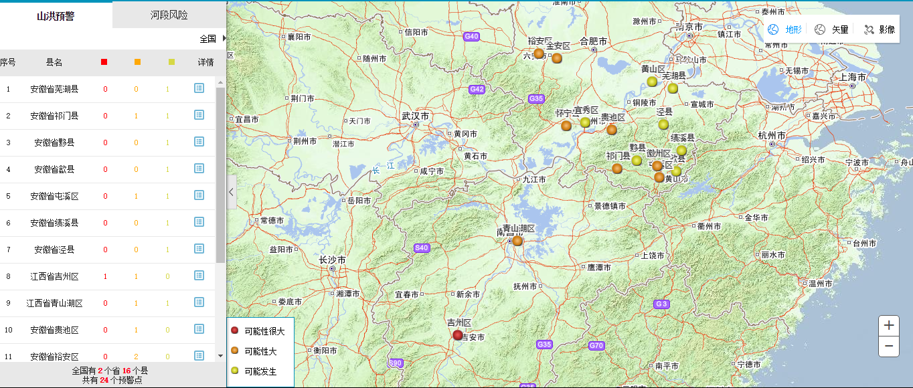Switch map to 影像 imagery view
The height and width of the screenshot is (388, 913).
880,29
